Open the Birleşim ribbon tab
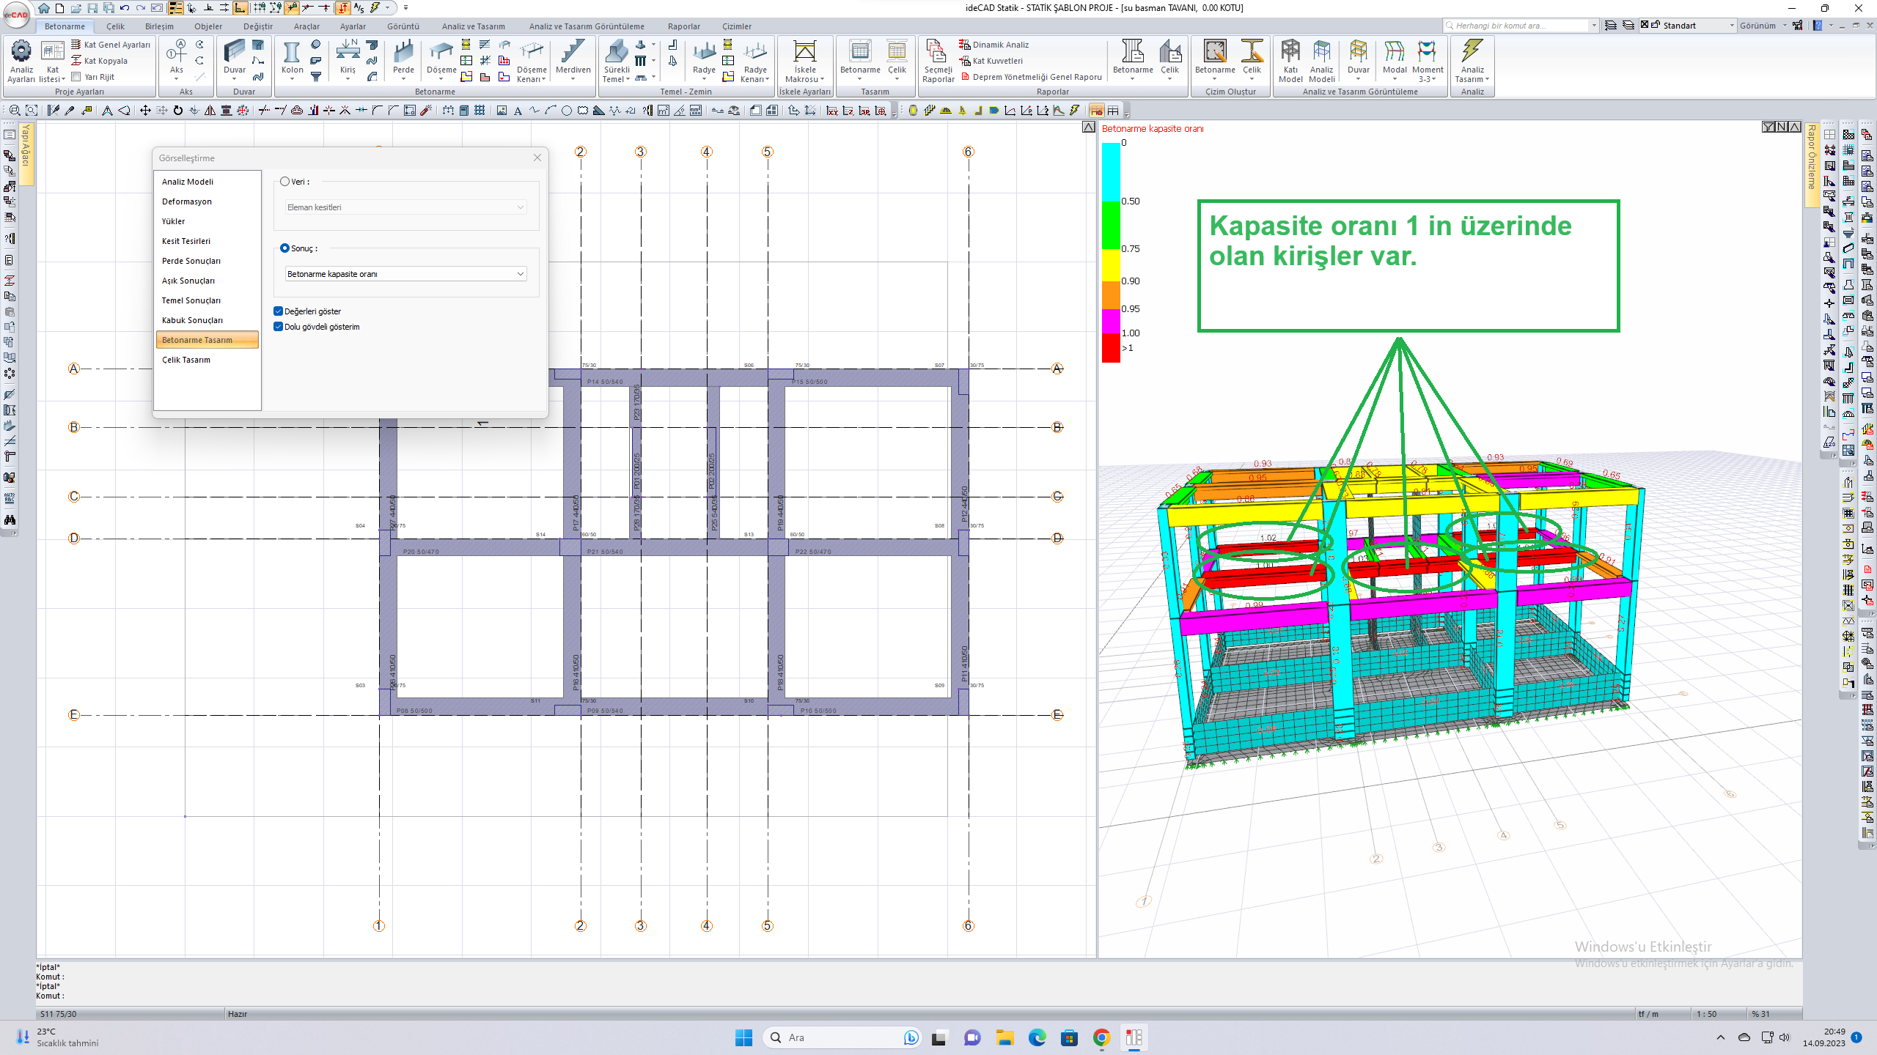Image resolution: width=1877 pixels, height=1055 pixels. [159, 26]
